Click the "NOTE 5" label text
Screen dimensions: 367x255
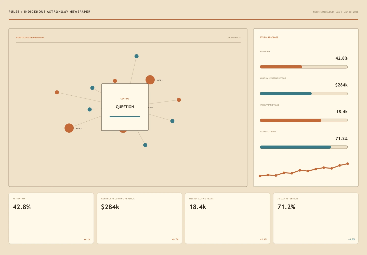[x=79, y=129]
